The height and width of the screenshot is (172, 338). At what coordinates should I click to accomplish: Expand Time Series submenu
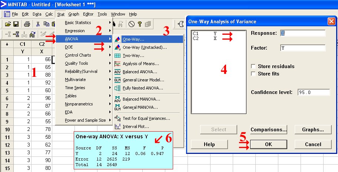click(84, 88)
